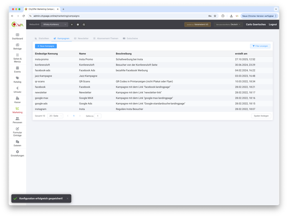Screen dimensions: 288x217
Task: Open the Benutzeroberfläche Deutsch language dropdown
Action: [x=228, y=24]
